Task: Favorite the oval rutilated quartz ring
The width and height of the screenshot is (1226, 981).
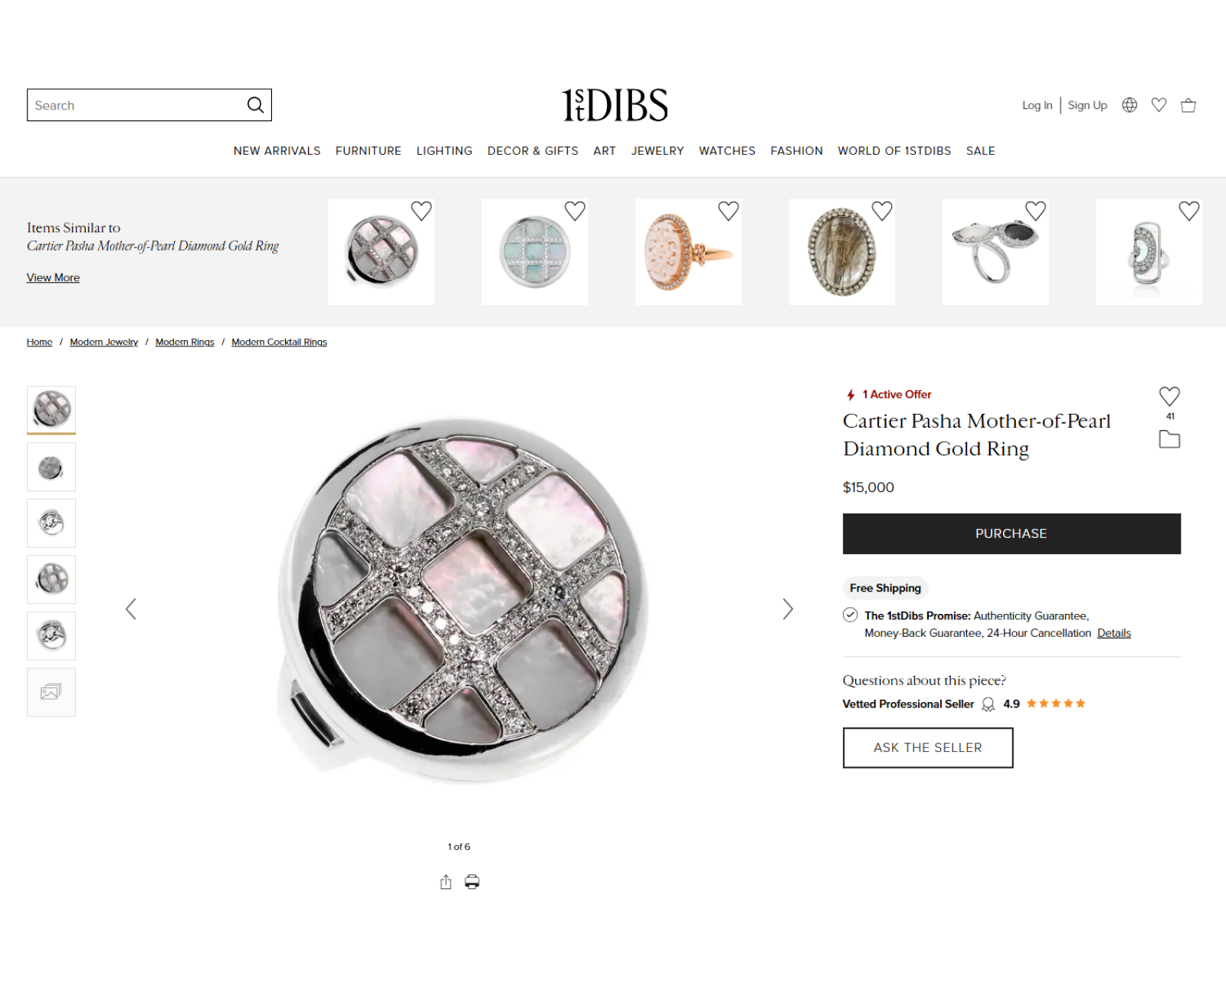Action: coord(882,211)
